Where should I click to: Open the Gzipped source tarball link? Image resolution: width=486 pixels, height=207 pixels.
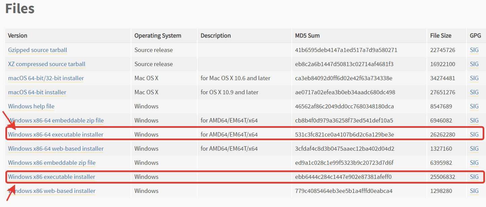pyautogui.click(x=38, y=50)
